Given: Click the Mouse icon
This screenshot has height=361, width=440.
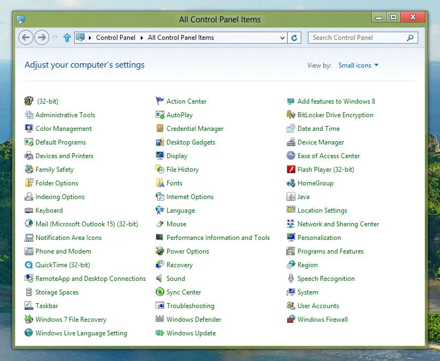Looking at the screenshot, I should click(x=159, y=224).
